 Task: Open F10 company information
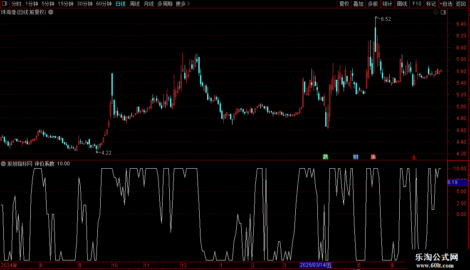(417, 4)
